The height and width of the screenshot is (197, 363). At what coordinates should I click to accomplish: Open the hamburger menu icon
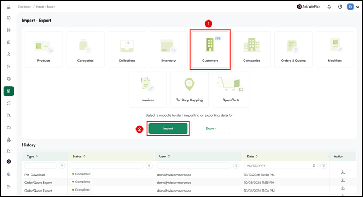point(9,7)
